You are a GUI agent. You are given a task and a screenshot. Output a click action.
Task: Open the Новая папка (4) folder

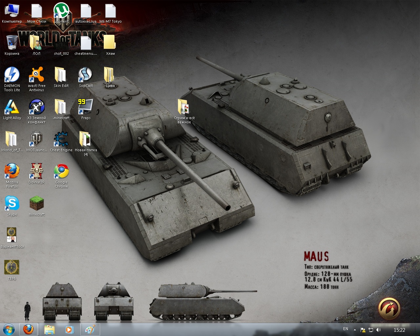pyautogui.click(x=86, y=144)
